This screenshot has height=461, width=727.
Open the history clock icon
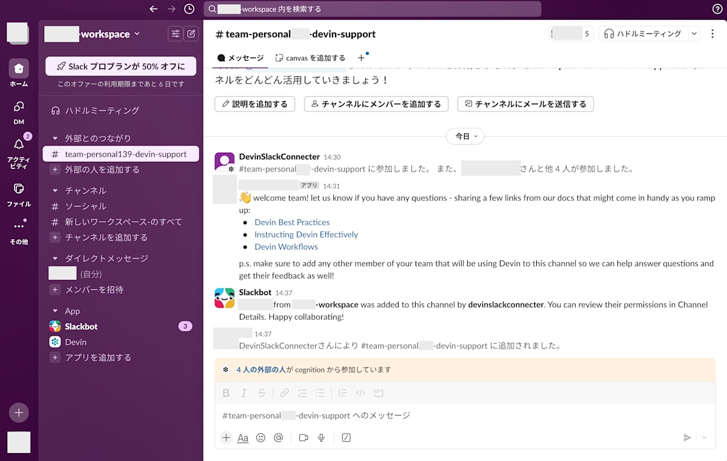pos(189,9)
